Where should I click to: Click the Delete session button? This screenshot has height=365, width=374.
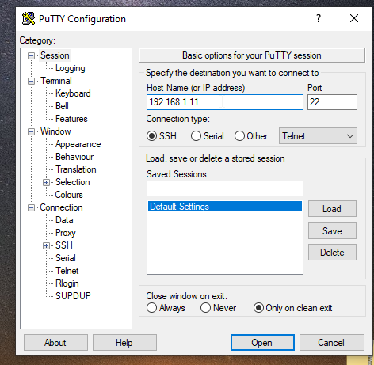pos(332,253)
